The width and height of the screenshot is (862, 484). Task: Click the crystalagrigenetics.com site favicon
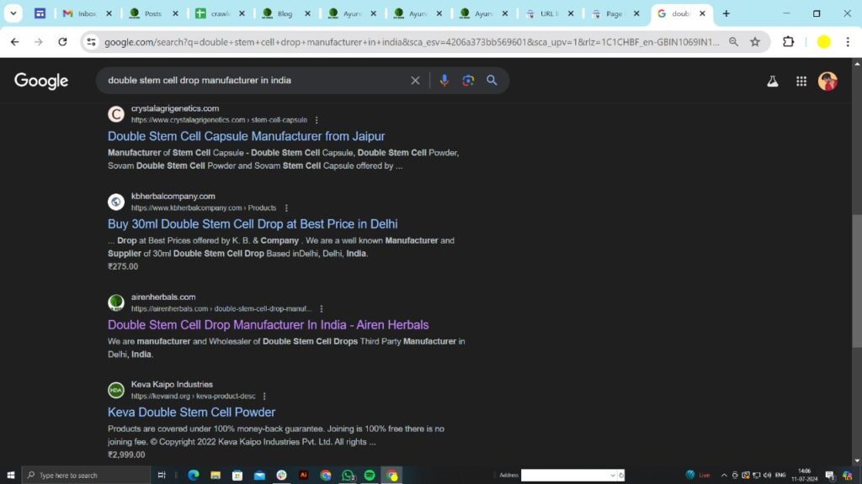pos(116,114)
